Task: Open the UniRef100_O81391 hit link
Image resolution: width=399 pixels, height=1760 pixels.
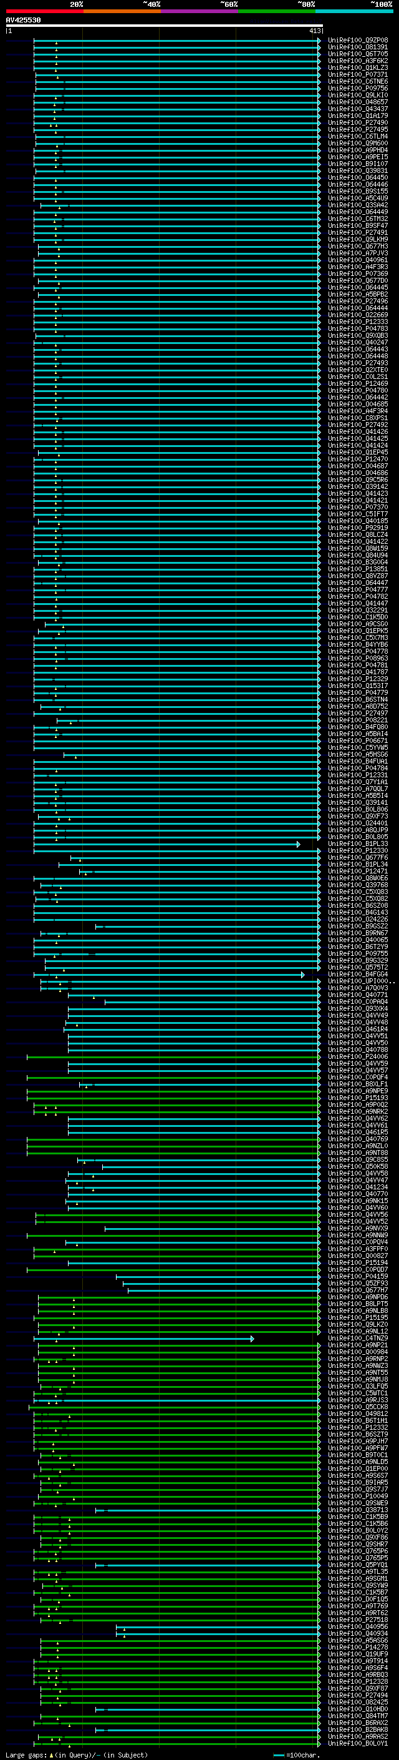Action: coord(357,47)
